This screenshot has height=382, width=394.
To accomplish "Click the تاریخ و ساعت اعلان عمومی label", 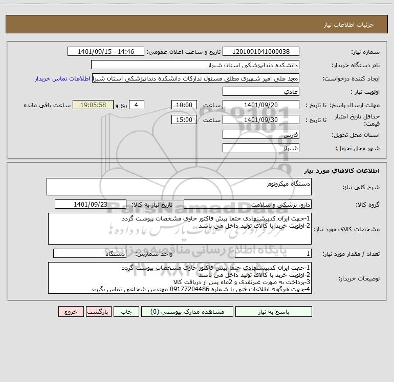I will pos(183,52).
